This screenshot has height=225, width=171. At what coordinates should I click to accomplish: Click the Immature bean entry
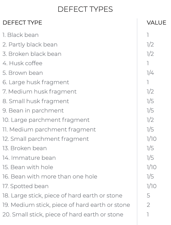(x=29, y=158)
